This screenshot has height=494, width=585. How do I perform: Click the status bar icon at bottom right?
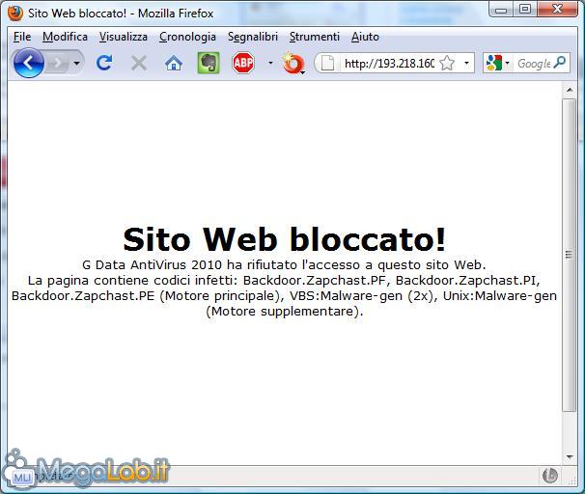tap(550, 476)
